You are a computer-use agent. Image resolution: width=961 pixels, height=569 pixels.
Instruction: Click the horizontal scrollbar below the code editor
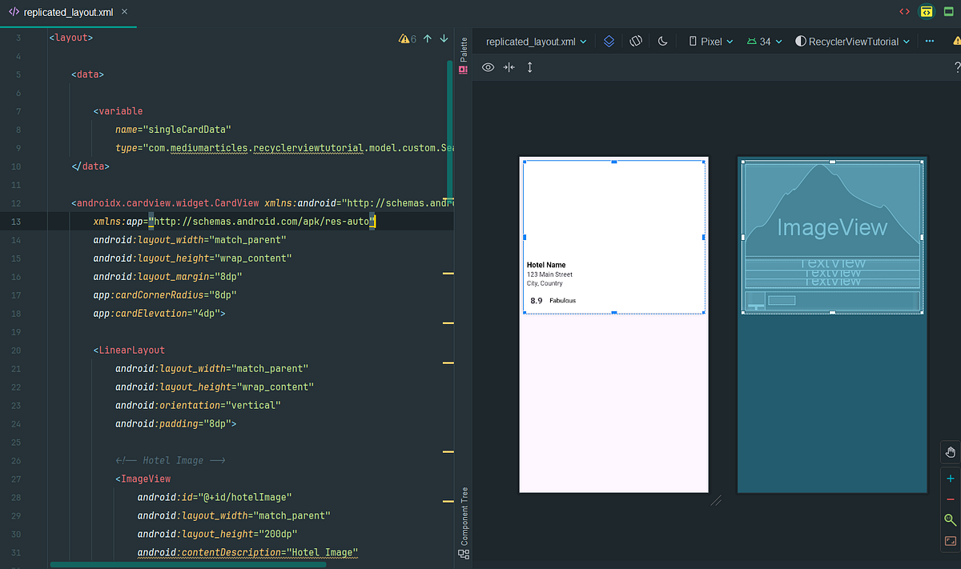coord(188,564)
